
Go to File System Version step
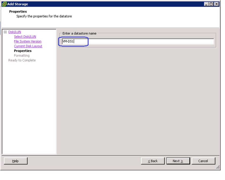coord(28,41)
